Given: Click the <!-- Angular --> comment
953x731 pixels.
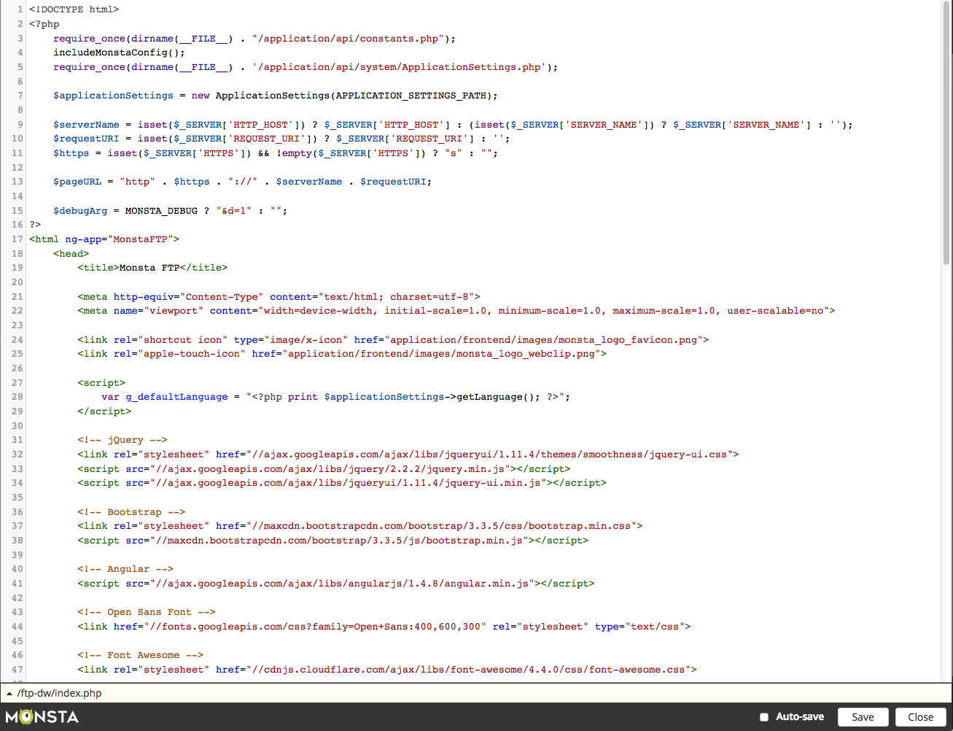Looking at the screenshot, I should [125, 569].
